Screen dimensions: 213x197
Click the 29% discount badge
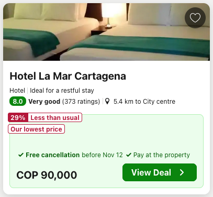pos(18,117)
